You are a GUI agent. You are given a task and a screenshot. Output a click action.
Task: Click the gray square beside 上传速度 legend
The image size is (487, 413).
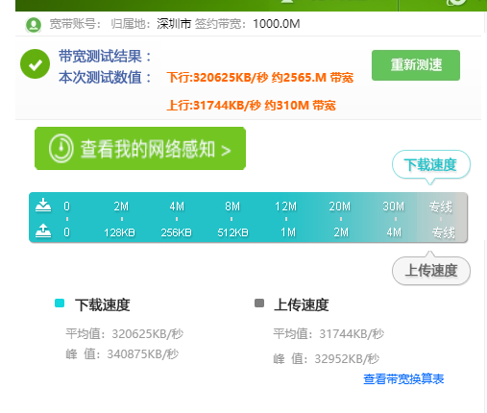point(259,303)
